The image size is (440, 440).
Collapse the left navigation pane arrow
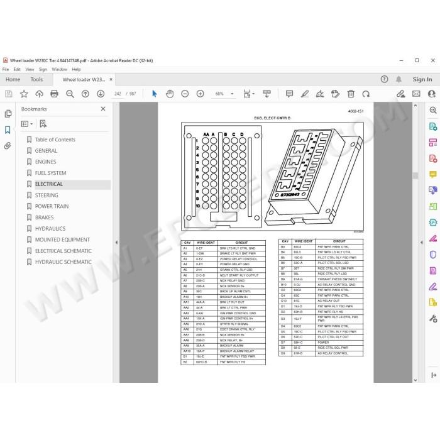click(x=116, y=243)
